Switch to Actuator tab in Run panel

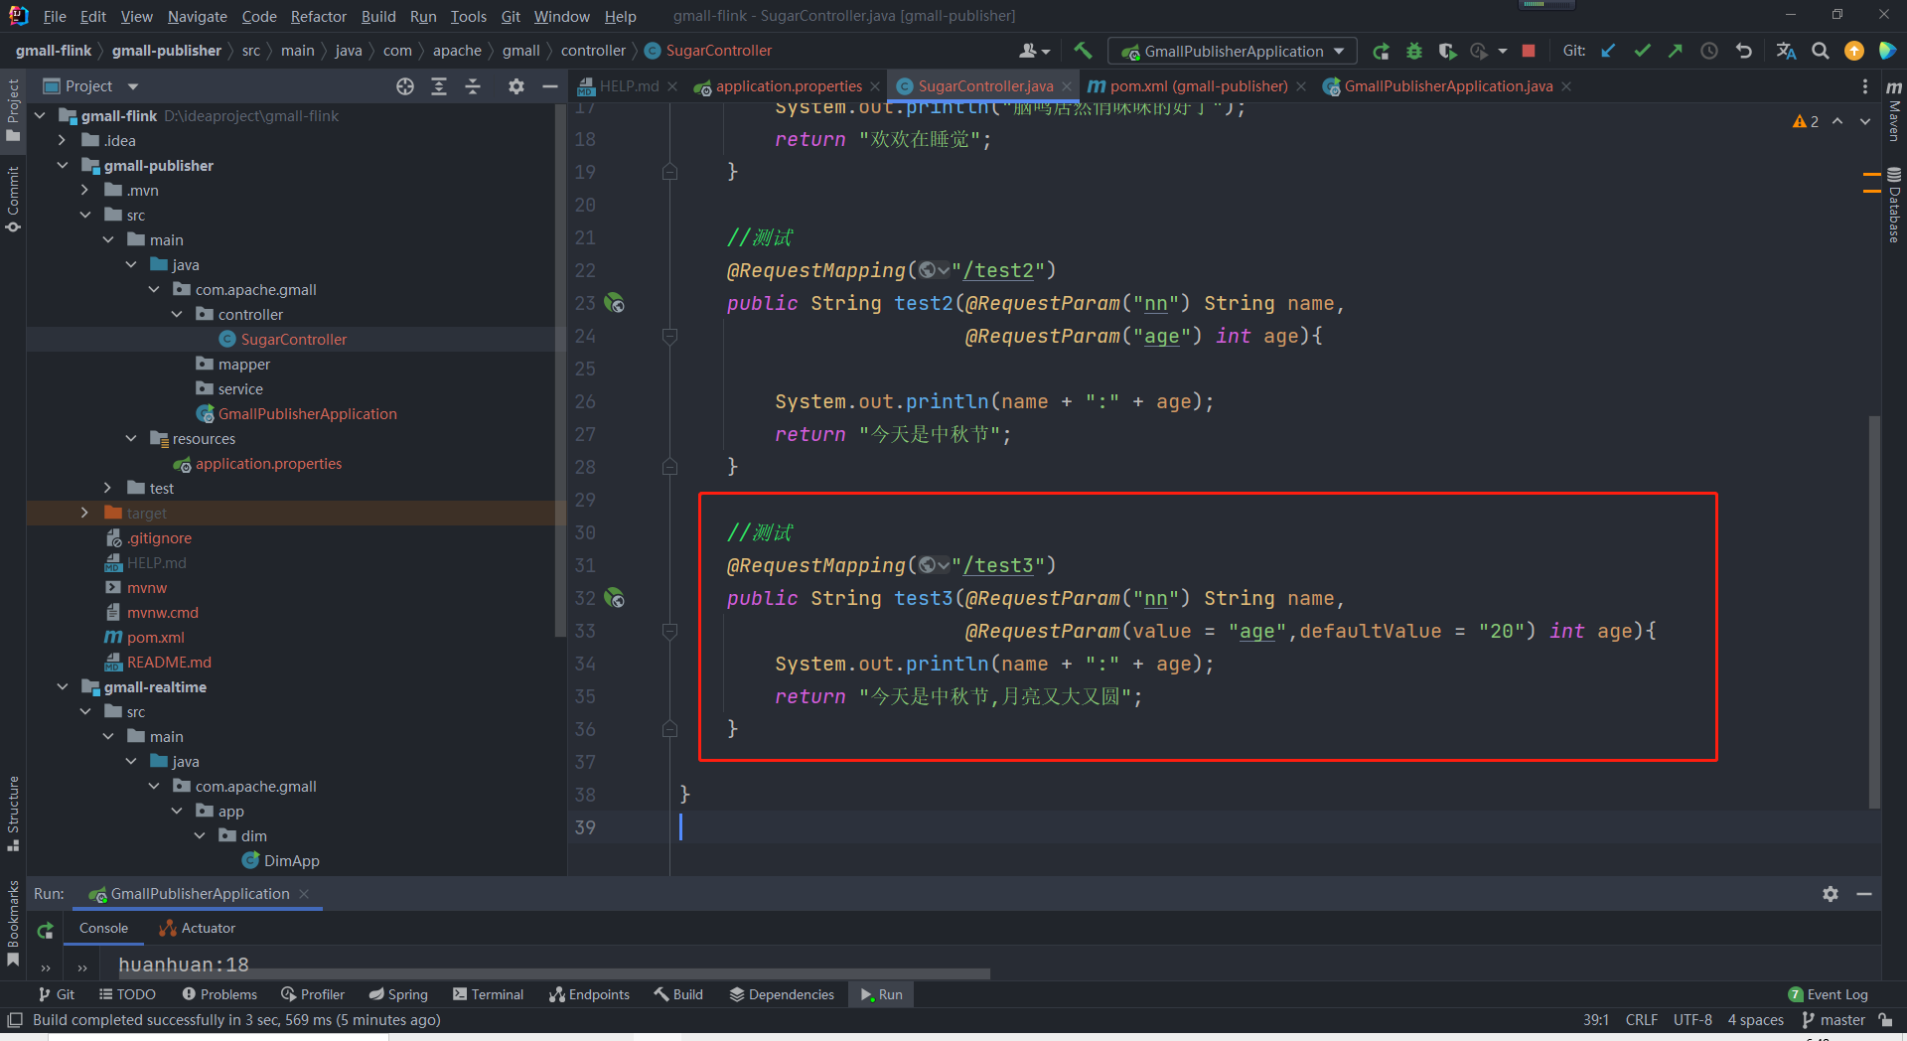coord(198,929)
